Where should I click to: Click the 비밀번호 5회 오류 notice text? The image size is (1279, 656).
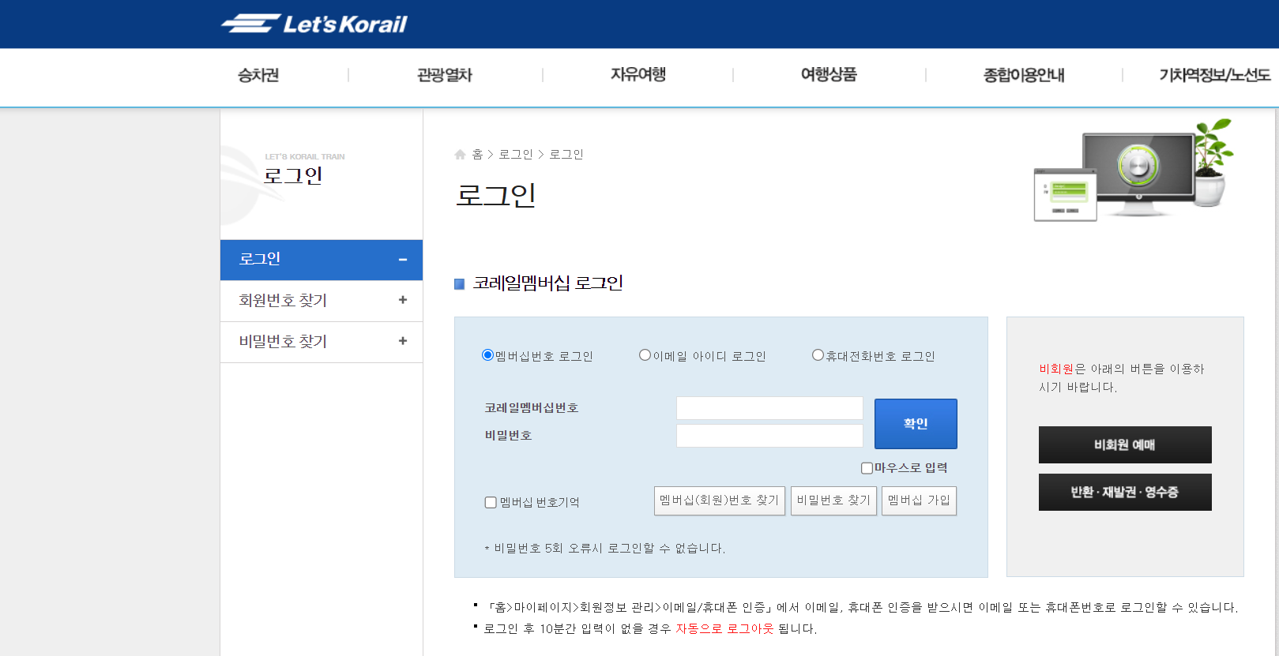point(605,549)
